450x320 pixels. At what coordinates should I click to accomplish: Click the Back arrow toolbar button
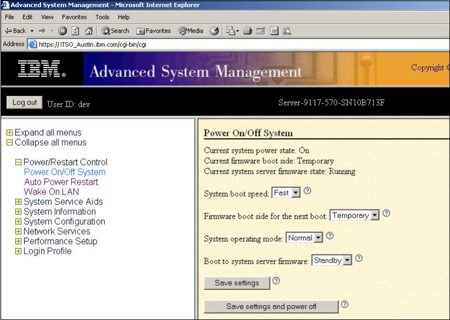pos(15,31)
